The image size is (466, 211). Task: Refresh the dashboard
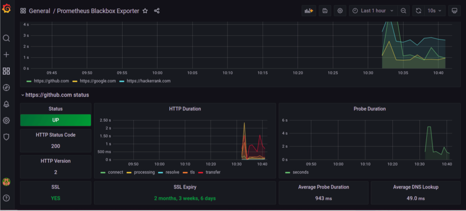click(x=418, y=11)
